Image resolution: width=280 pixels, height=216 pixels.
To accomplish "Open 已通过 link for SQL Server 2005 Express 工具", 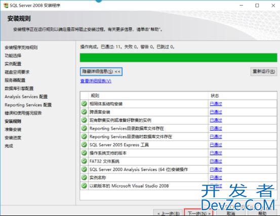I will (x=216, y=145).
